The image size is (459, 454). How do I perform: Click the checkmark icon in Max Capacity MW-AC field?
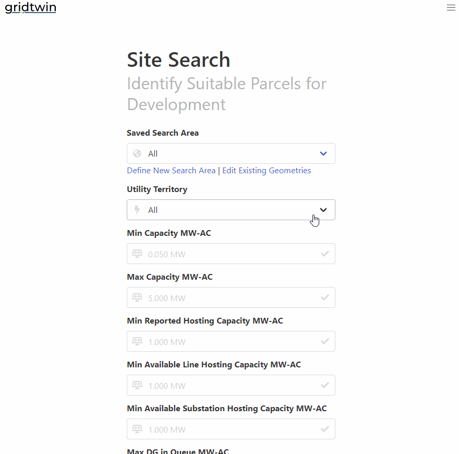pyautogui.click(x=325, y=297)
